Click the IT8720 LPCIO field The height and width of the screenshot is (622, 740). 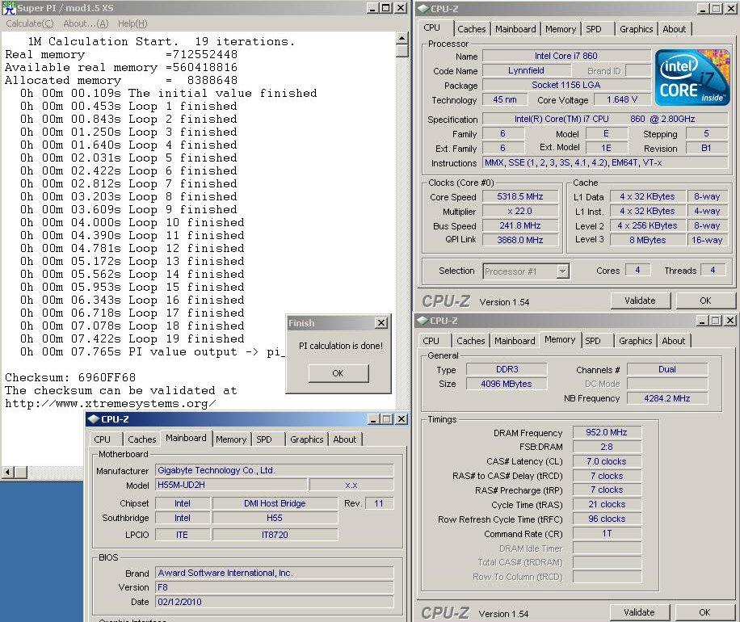[x=275, y=535]
